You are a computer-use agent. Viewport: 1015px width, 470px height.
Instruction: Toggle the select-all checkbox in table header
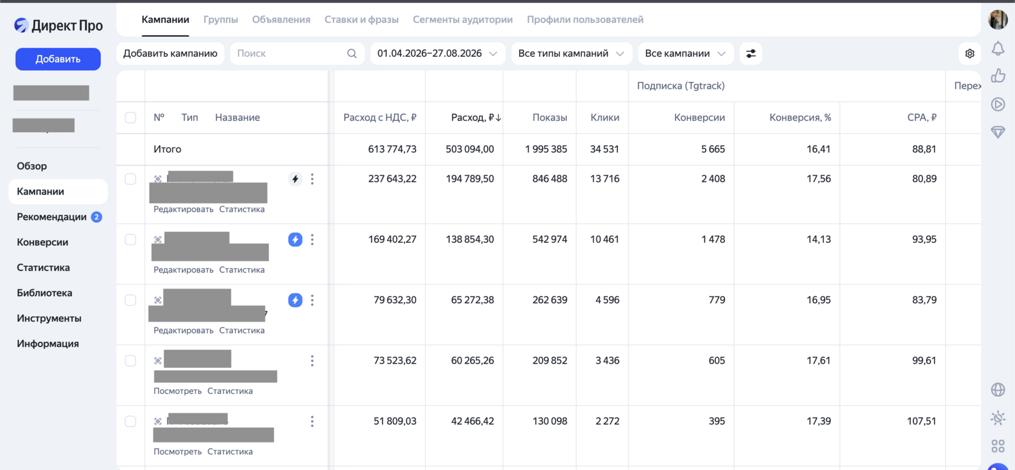(130, 117)
